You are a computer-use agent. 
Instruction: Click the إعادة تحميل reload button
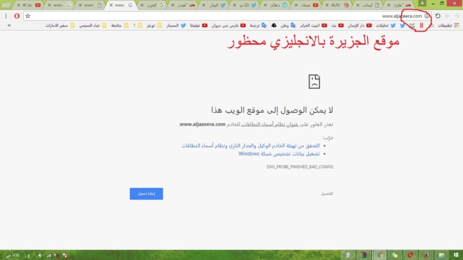coord(146,194)
